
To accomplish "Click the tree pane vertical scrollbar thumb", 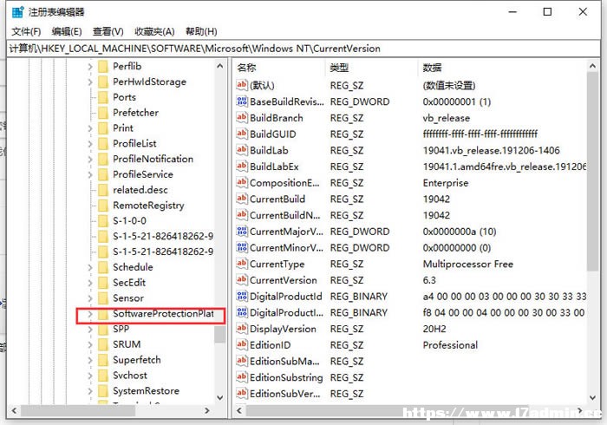I will 220,334.
